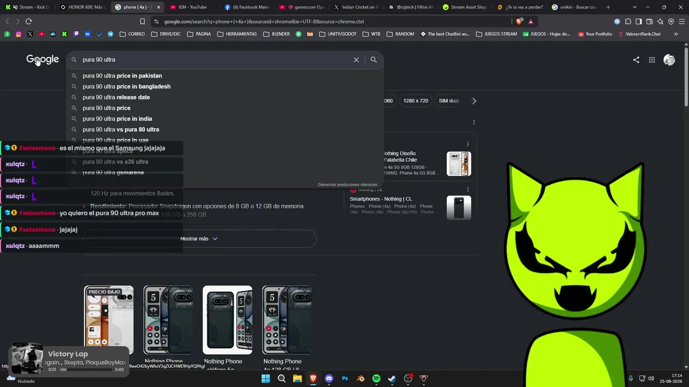Open the HERRAMIENTAS bookmarks folder
689x387 pixels.
237,34
